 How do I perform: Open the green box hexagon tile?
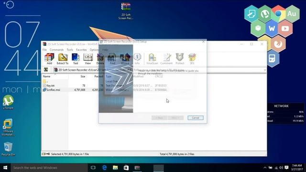click(x=258, y=29)
